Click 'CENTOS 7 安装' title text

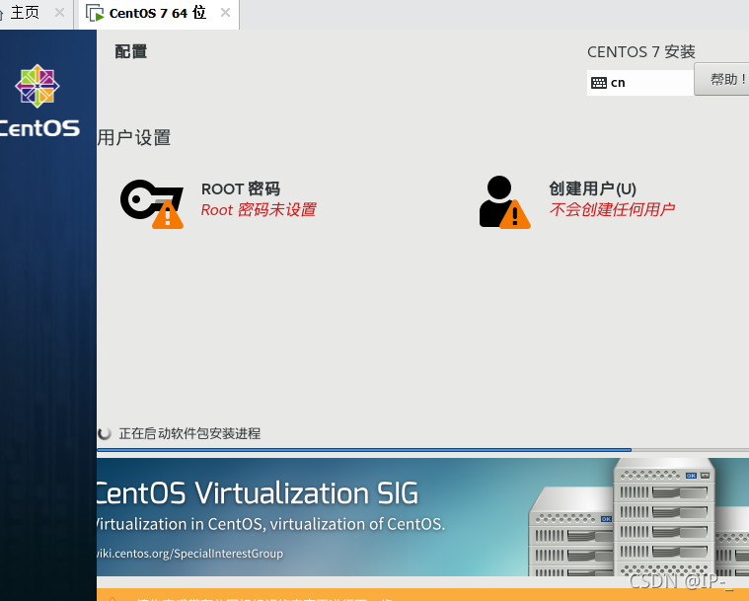coord(641,51)
